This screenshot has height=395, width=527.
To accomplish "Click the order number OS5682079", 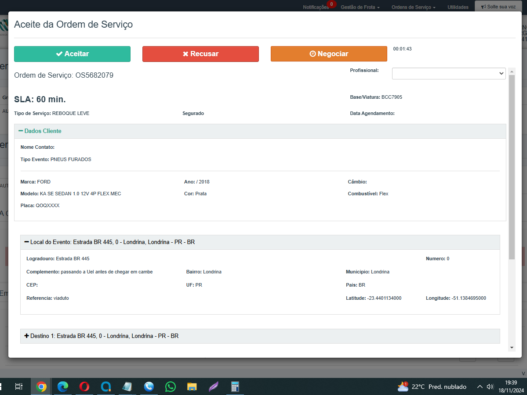I will (x=94, y=75).
